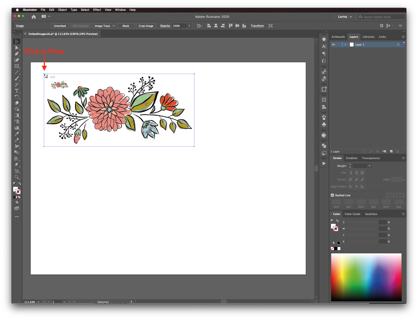This screenshot has width=418, height=319.
Task: Swap fill and stroke in Color panel
Action: [x=337, y=221]
